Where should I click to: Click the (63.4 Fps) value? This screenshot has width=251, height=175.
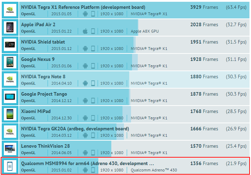[236, 7]
